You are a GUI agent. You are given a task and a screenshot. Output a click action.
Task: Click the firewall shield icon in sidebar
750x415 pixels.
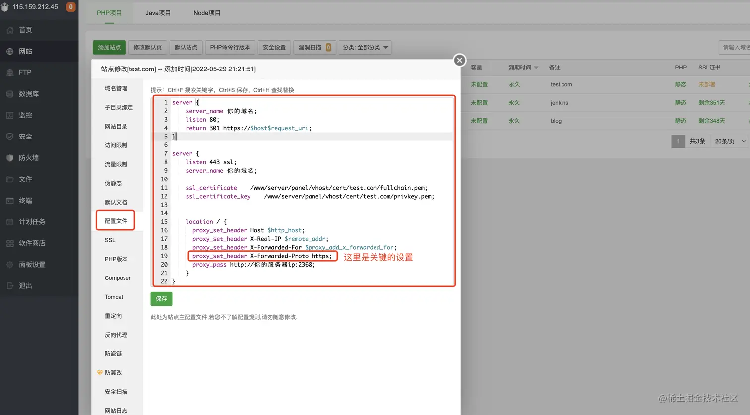[10, 158]
